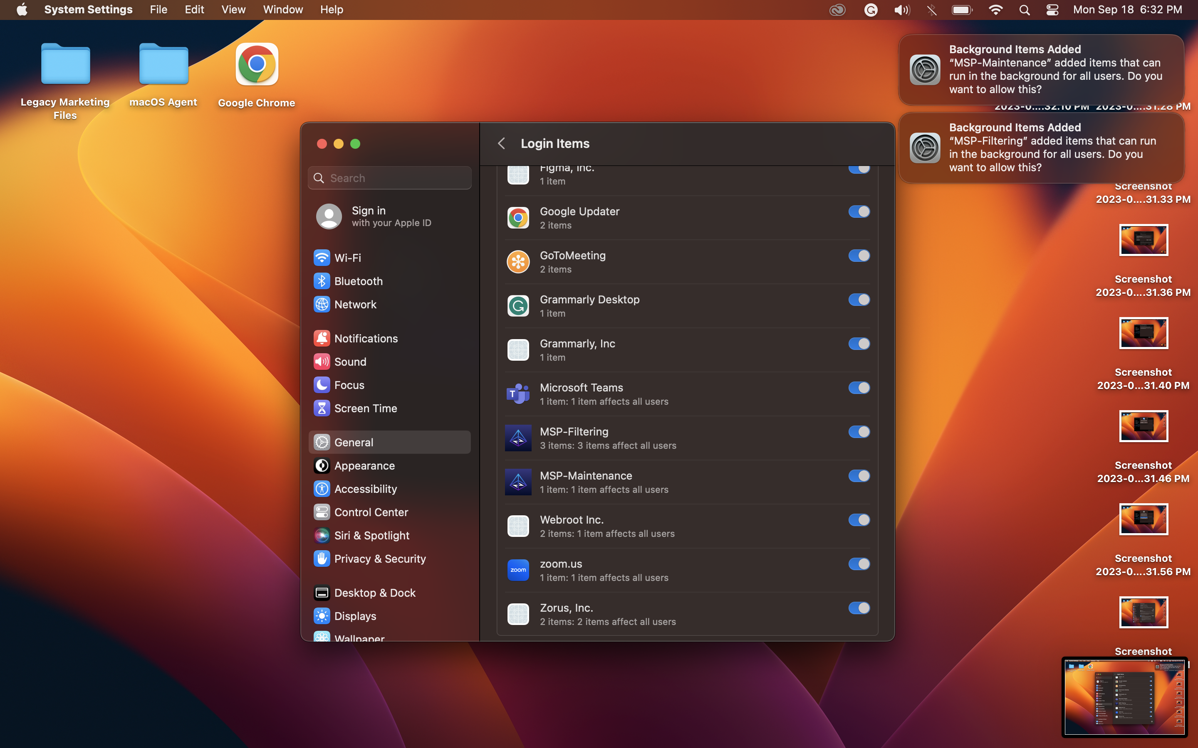Select Privacy & Security in sidebar

[x=379, y=559]
